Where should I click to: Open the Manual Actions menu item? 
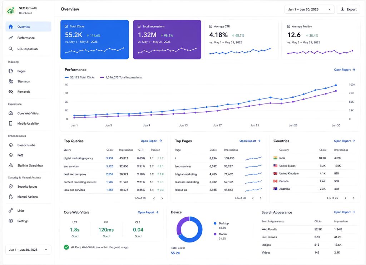tap(28, 197)
